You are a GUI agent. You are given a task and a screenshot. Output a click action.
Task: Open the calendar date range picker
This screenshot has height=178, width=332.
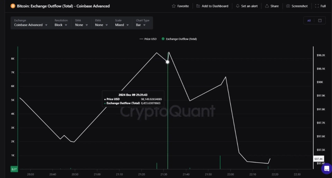pyautogui.click(x=320, y=20)
